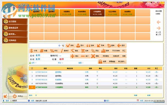Add 松鼠面包 product tile
167x105 pixels.
click(67, 13)
